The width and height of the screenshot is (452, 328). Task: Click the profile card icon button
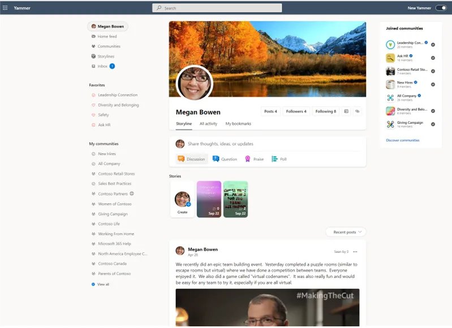[x=346, y=111]
